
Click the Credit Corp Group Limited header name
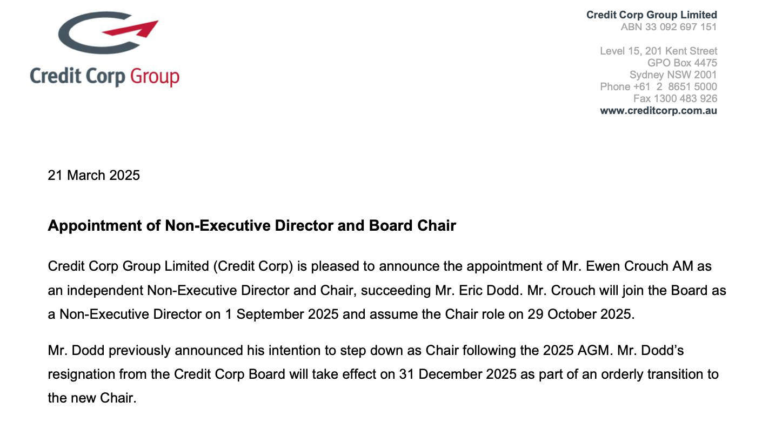(x=652, y=15)
